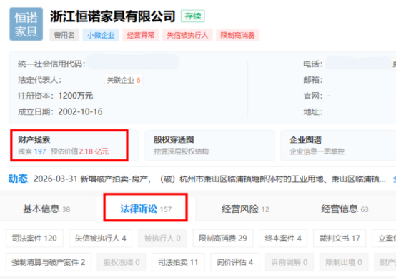Select the 限制高消费 29 filter
Viewport: 396px width, 280px height.
point(223,238)
